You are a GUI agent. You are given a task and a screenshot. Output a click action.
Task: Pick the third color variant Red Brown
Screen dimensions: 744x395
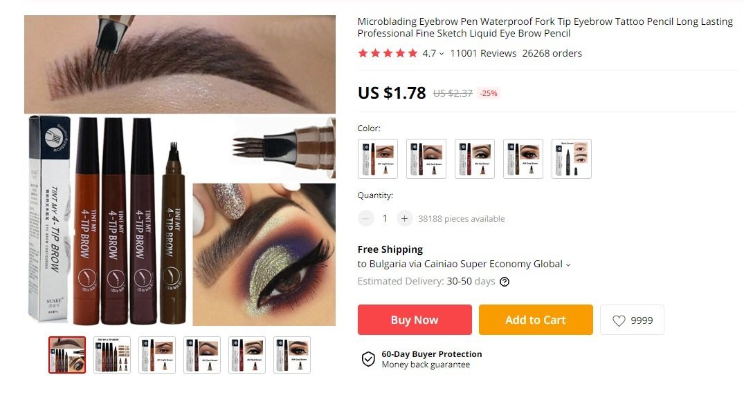[x=475, y=159]
